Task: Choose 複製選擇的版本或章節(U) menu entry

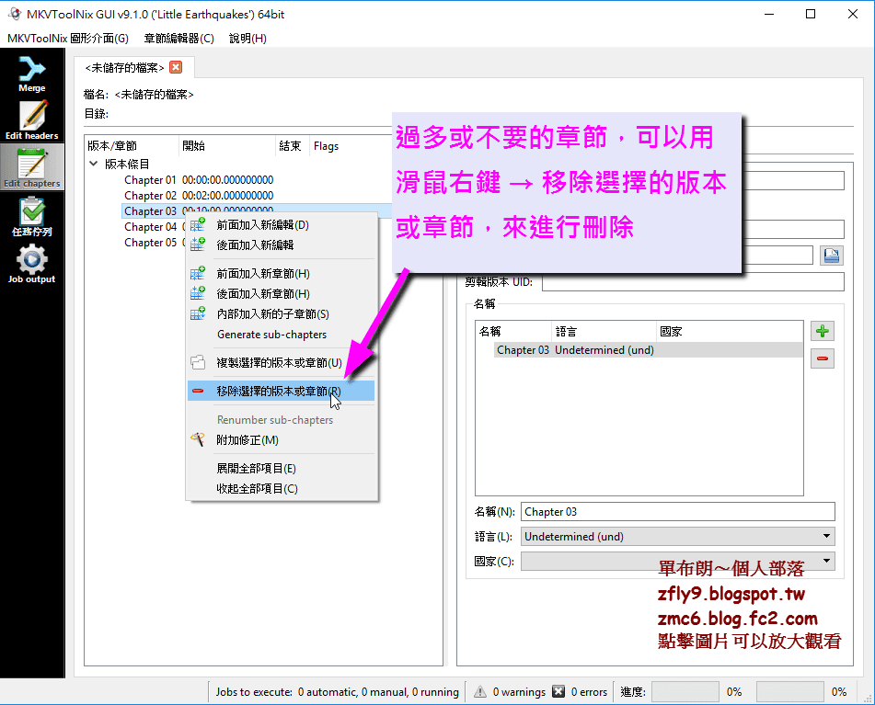Action: pyautogui.click(x=279, y=363)
